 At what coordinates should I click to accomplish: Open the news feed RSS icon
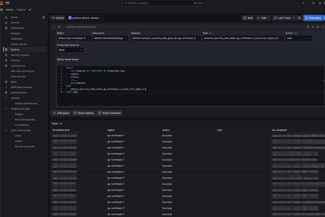320,3
